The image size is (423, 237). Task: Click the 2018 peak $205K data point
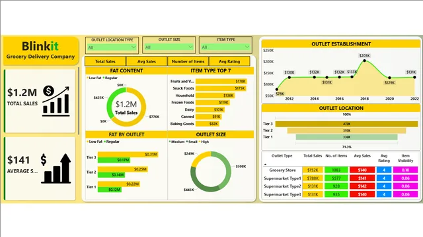[x=364, y=61]
